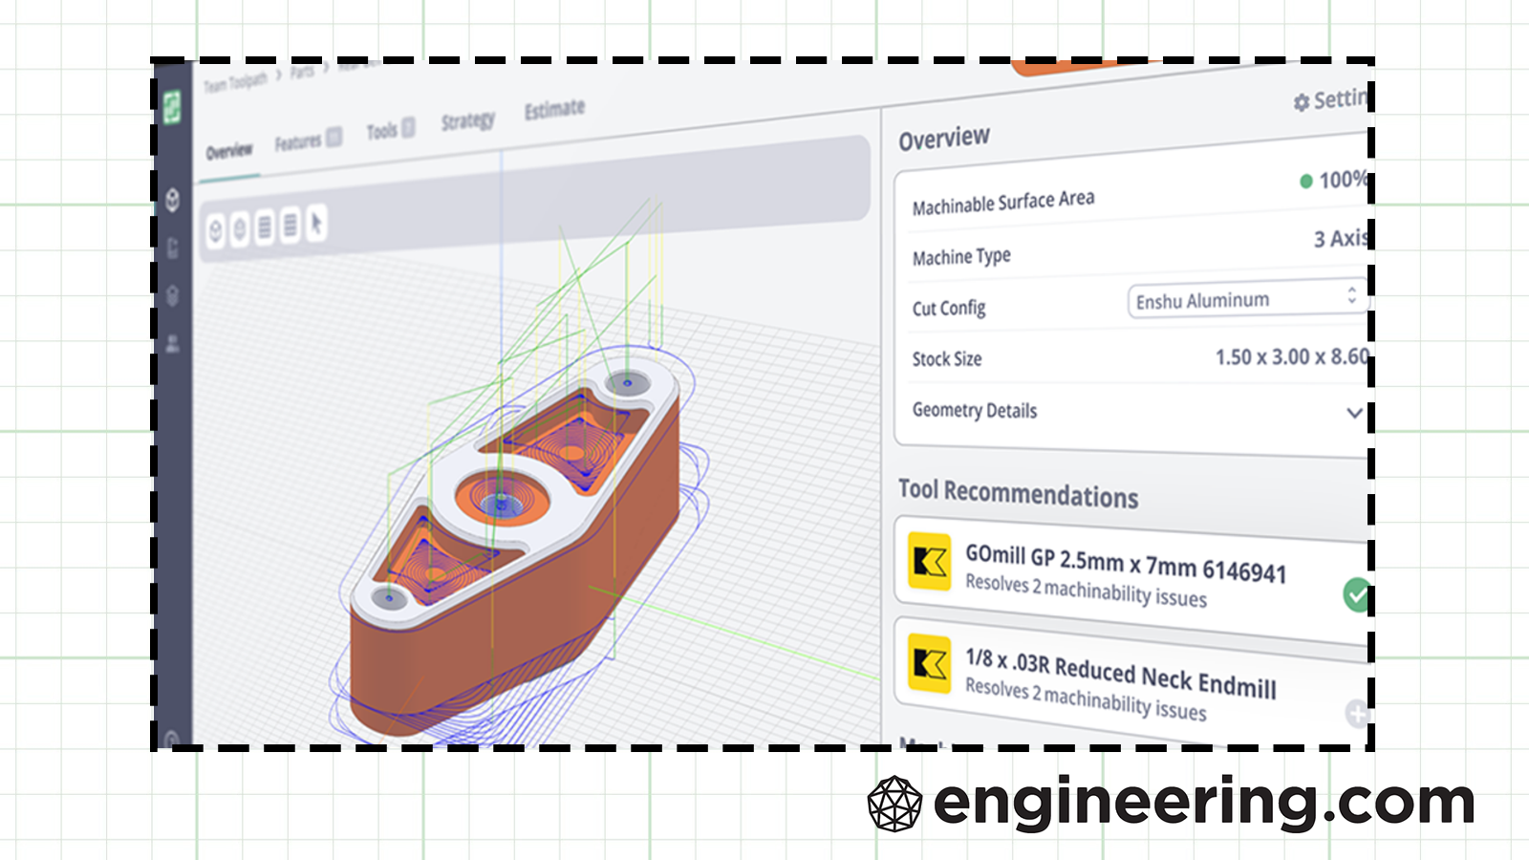Open the cube parts icon in sidebar
The image size is (1529, 860).
pos(172,200)
